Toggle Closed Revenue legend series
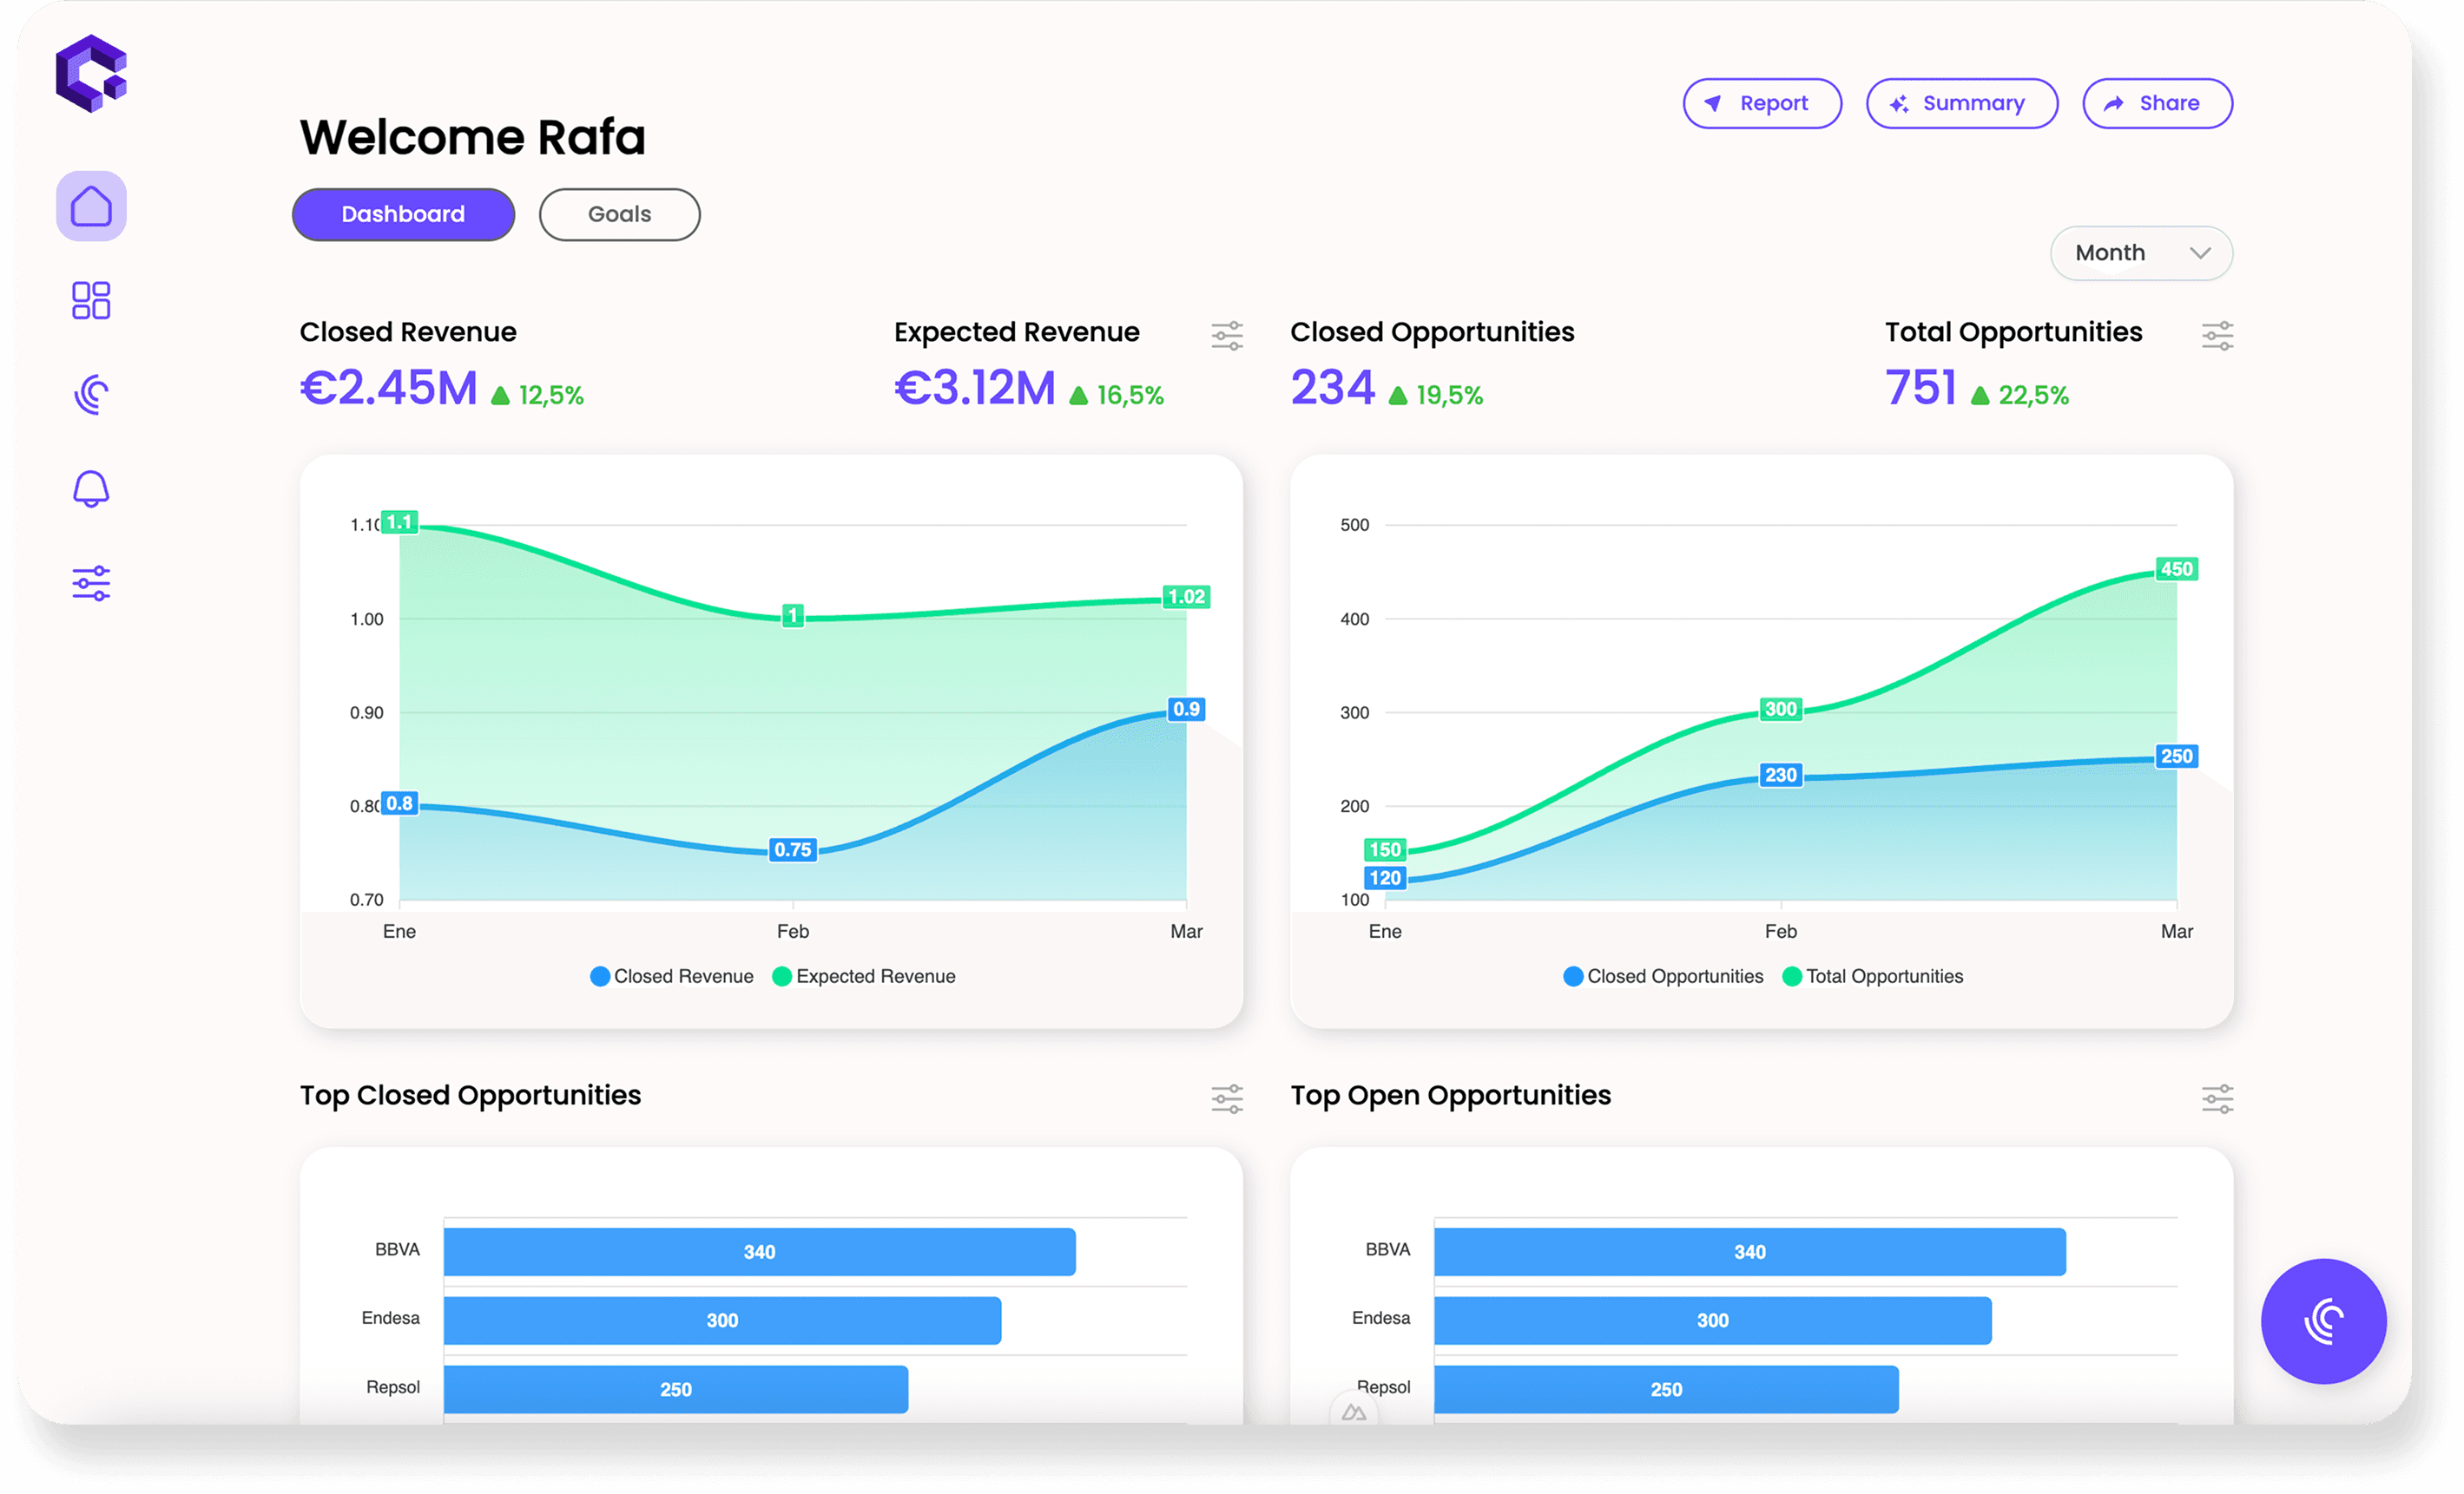2464x1494 pixels. 672,976
